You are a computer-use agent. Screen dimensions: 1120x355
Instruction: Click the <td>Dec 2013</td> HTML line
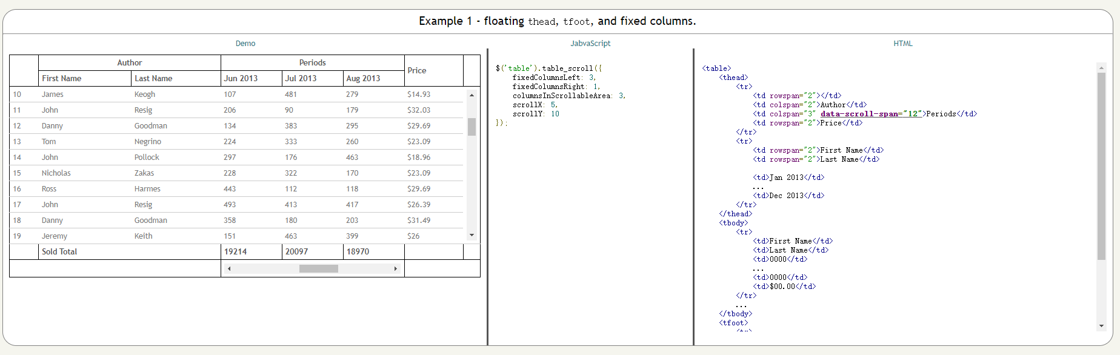click(788, 196)
